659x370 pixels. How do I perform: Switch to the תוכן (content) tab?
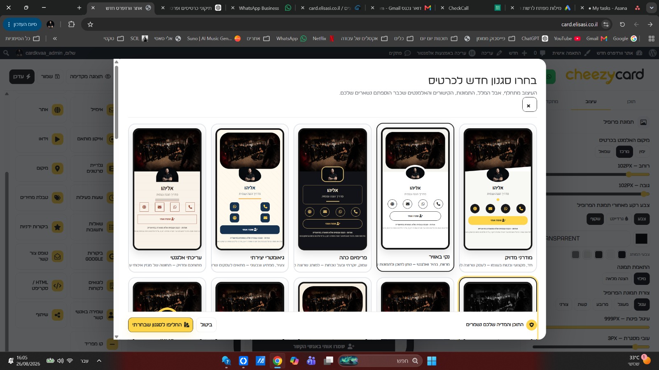point(631,102)
